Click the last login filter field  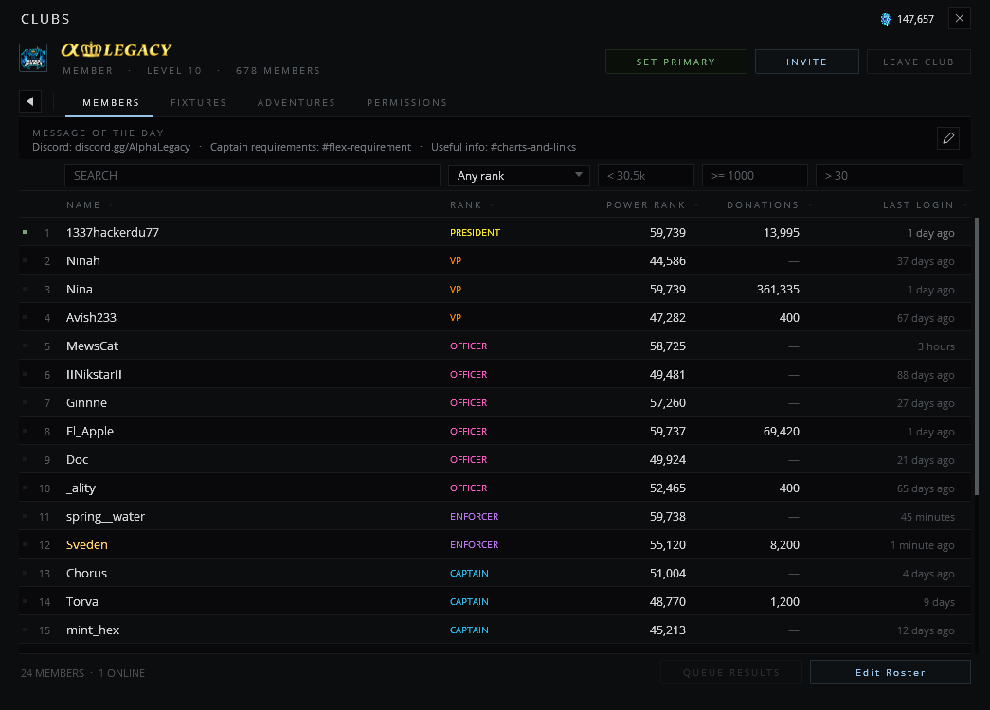click(889, 175)
